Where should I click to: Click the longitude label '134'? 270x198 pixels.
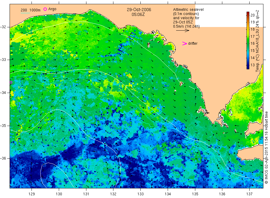coord(168,194)
